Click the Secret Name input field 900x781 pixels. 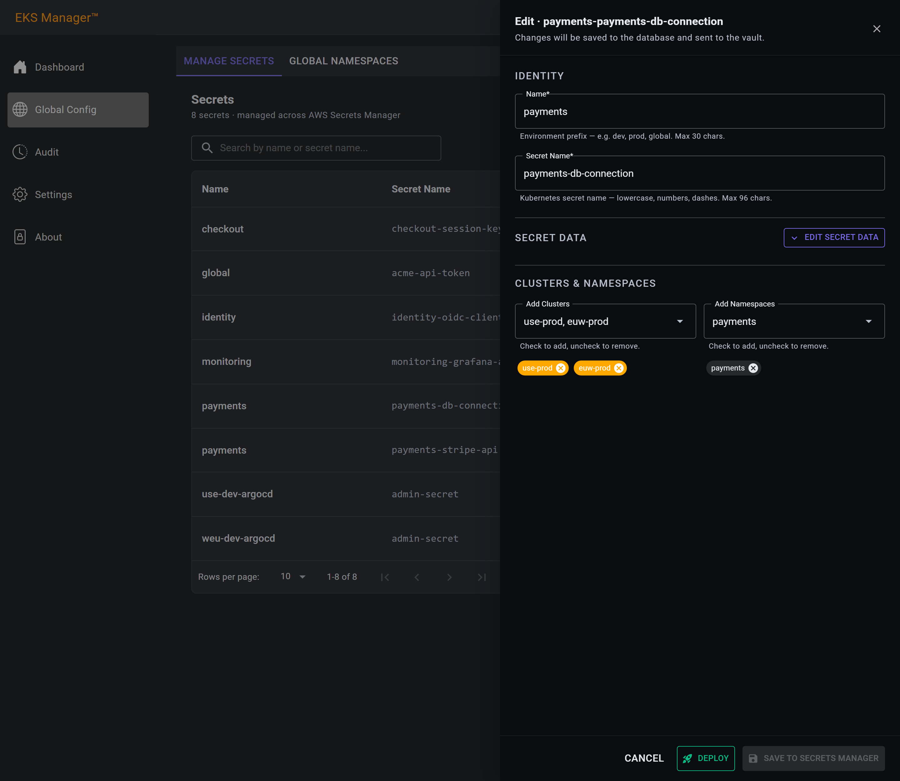[699, 173]
